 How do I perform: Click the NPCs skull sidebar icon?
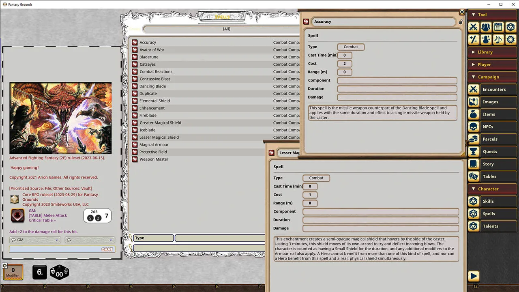(473, 127)
